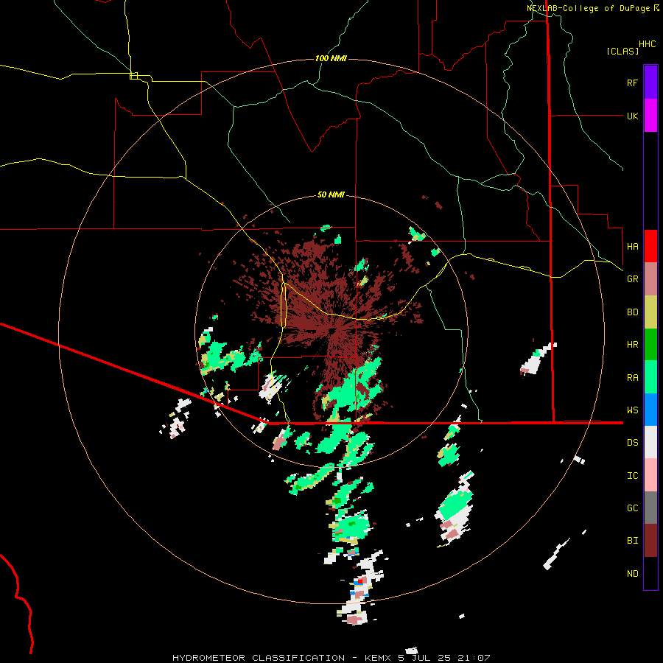This screenshot has height=663, width=663.
Task: Click the RF legend label
Action: (632, 83)
